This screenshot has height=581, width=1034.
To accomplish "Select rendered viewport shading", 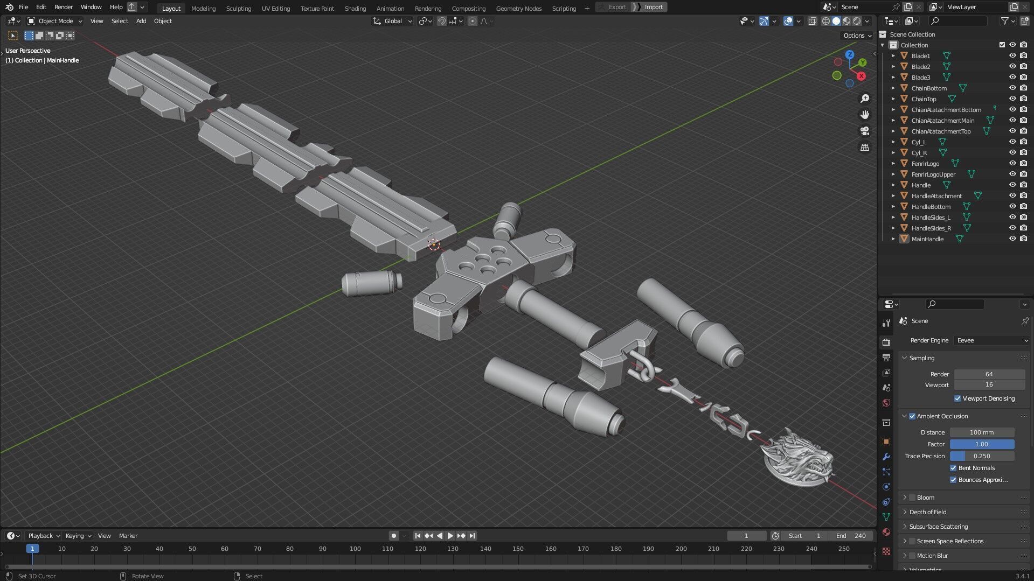I will click(x=857, y=21).
